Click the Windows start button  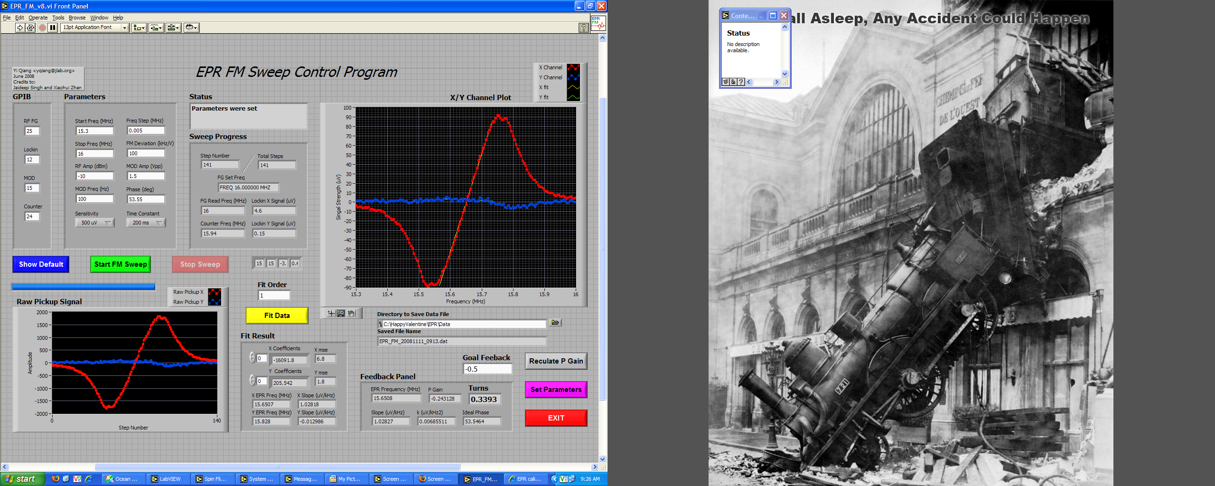(x=23, y=479)
